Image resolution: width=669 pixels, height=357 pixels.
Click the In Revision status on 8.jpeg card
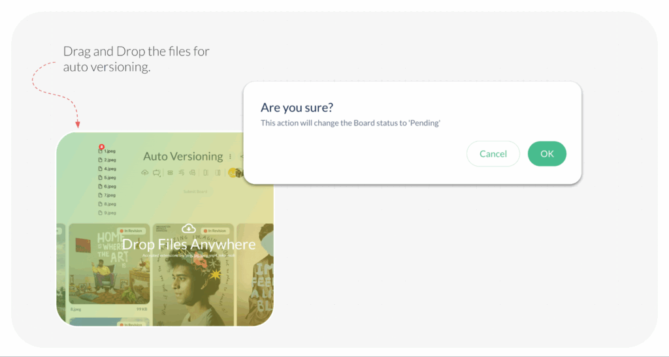tap(132, 231)
